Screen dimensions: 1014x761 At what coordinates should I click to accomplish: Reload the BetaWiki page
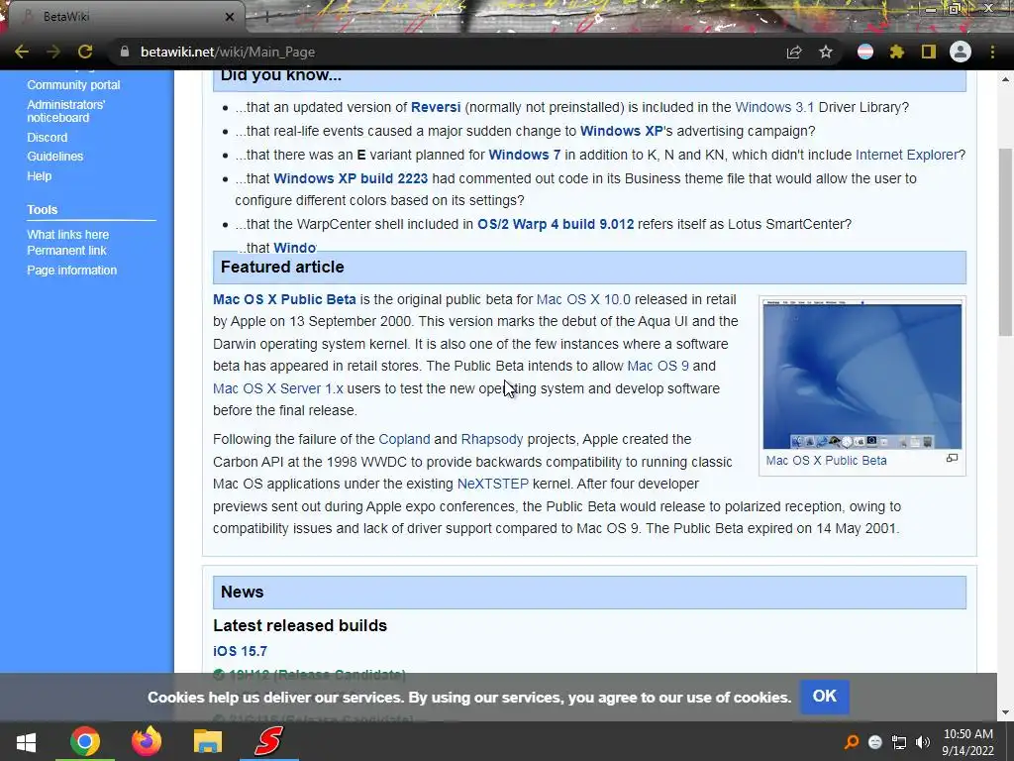coord(85,52)
